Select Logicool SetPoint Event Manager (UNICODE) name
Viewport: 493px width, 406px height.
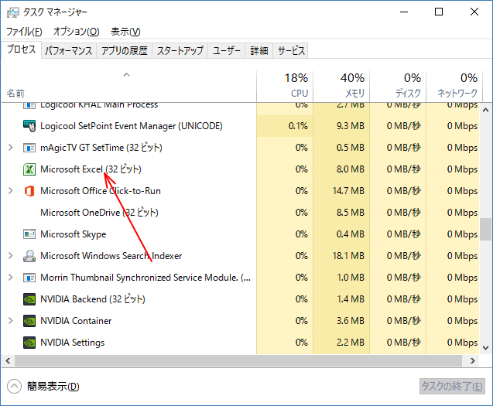click(x=132, y=126)
